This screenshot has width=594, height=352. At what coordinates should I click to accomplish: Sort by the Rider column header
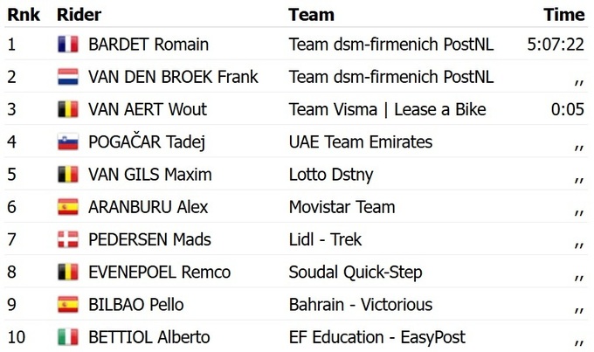point(79,15)
